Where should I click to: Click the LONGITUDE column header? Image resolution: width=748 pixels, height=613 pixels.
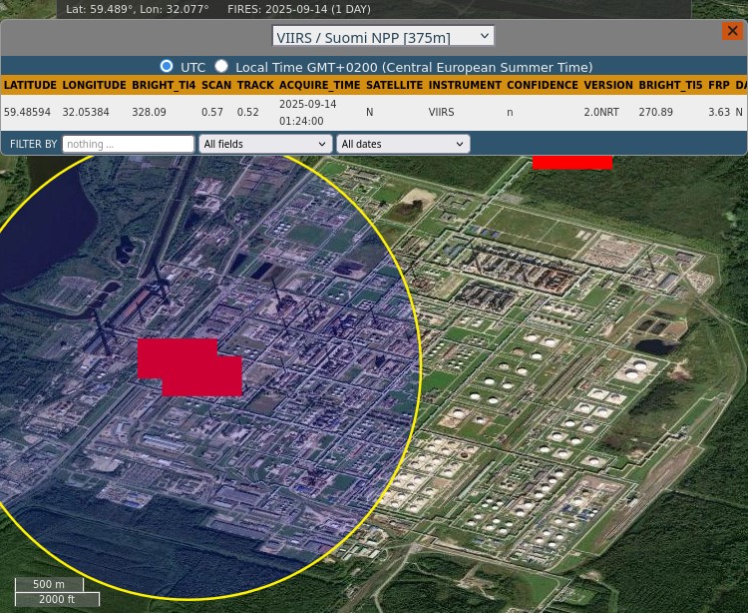(x=94, y=86)
